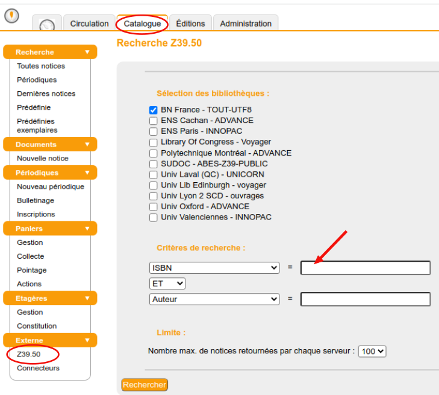The image size is (439, 395).
Task: Open the Nouvelle notice link
Action: 43,159
